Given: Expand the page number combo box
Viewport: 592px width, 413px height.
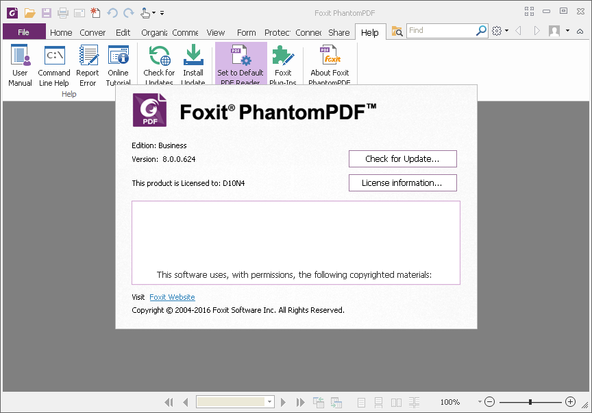Looking at the screenshot, I should (x=269, y=401).
